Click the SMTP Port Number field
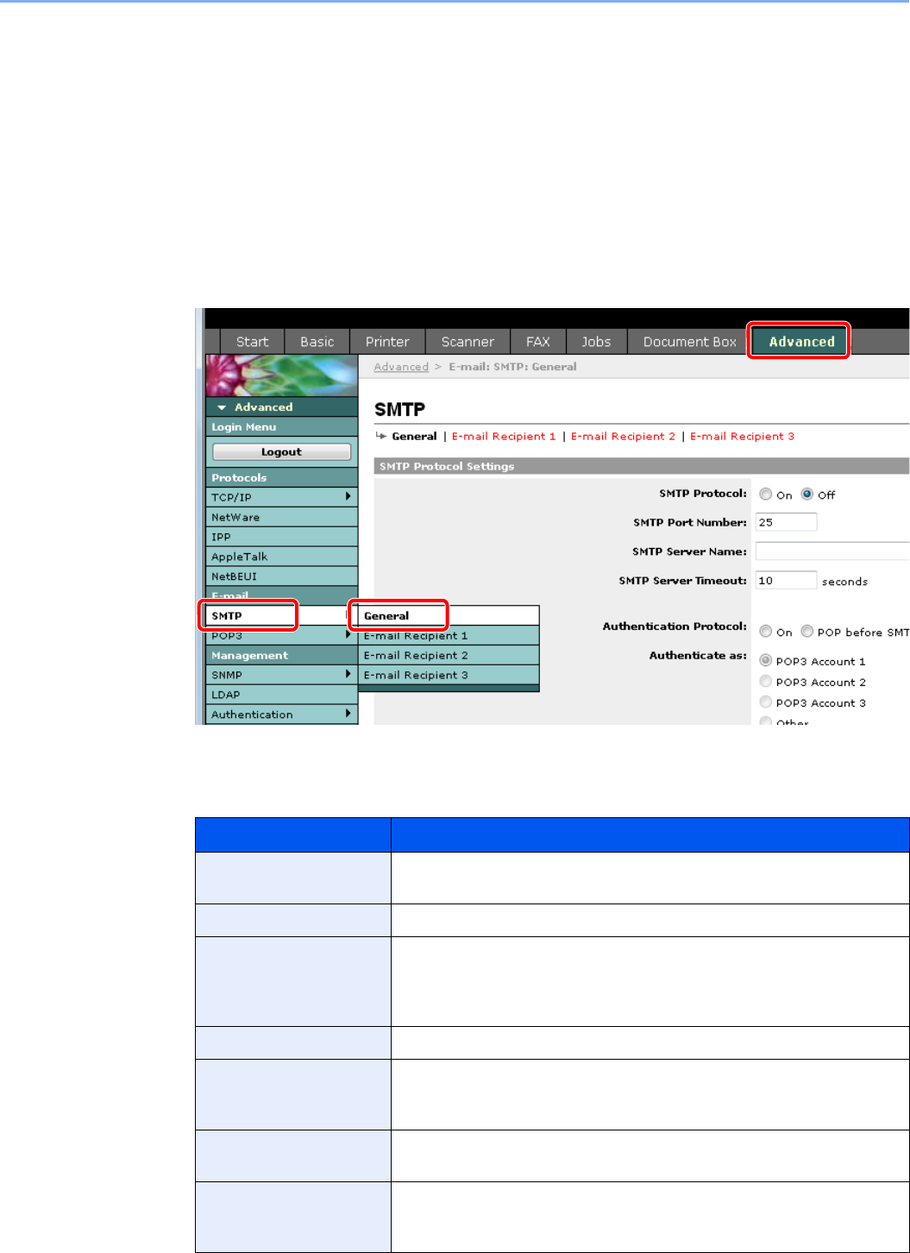 coord(786,522)
